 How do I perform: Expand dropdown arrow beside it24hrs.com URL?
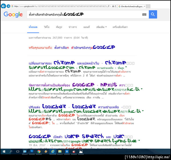(x=139, y=140)
